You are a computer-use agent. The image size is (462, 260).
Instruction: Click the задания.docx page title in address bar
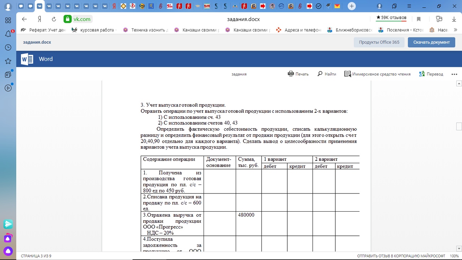243,19
